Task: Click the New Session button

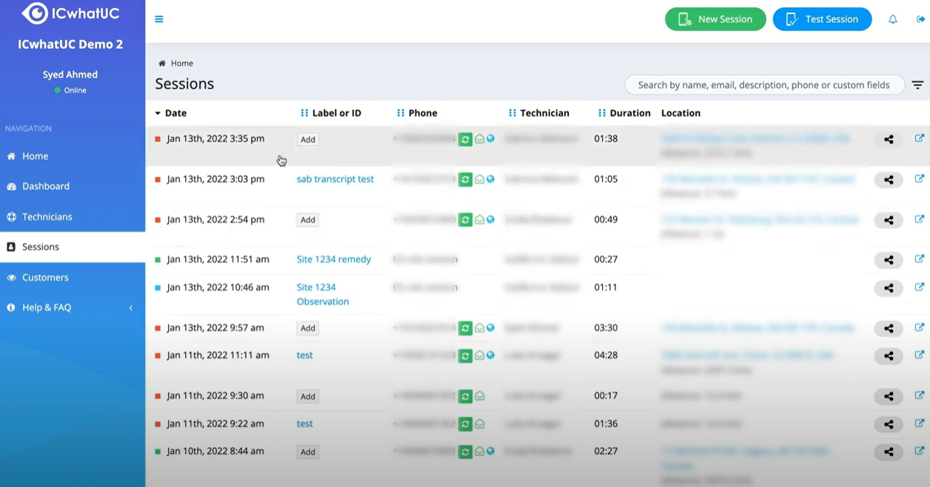Action: point(715,19)
